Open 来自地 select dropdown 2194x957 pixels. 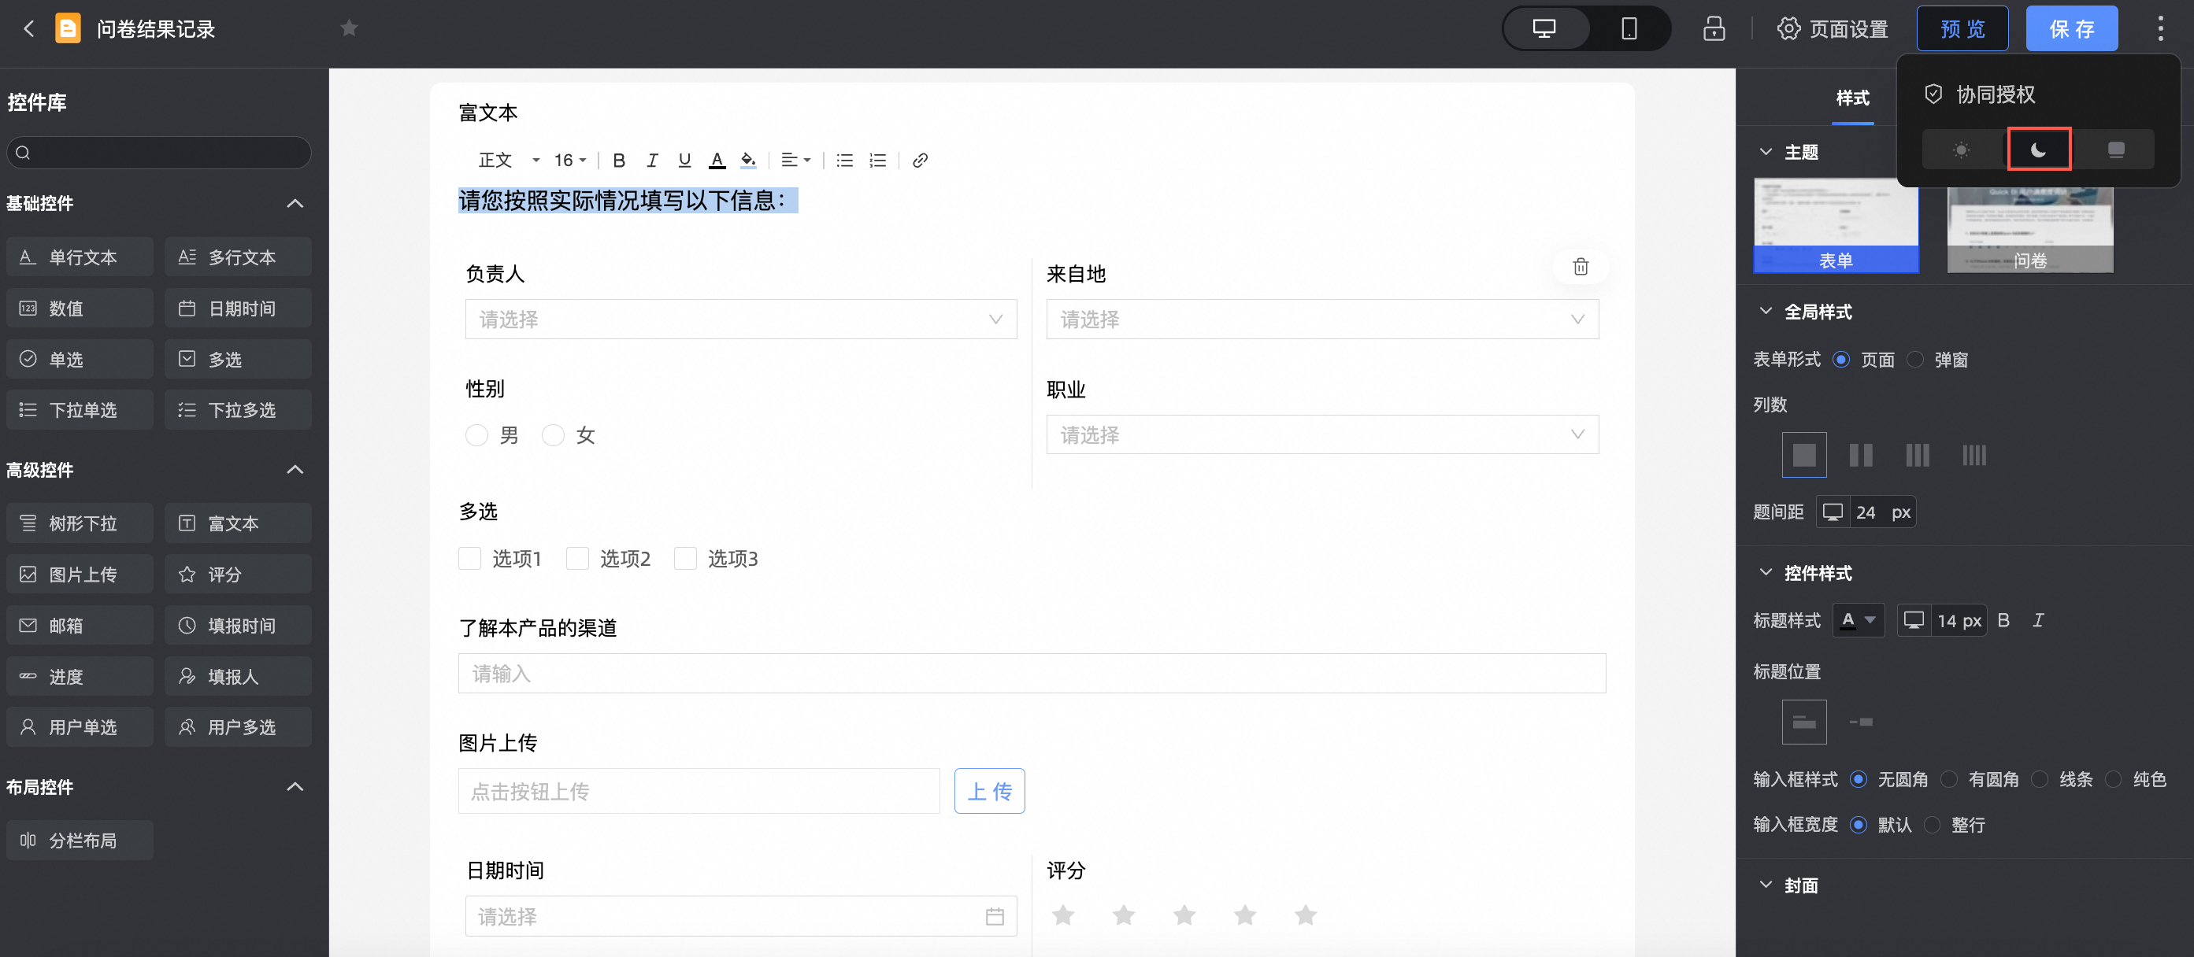(x=1322, y=320)
